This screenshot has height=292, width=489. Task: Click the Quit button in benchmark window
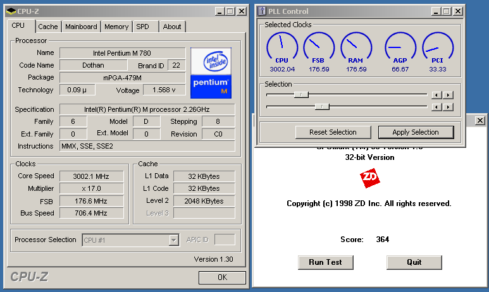pyautogui.click(x=414, y=262)
